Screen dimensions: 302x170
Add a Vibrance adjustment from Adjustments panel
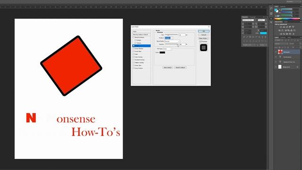tap(293, 27)
